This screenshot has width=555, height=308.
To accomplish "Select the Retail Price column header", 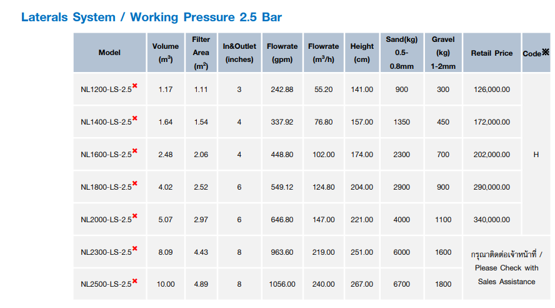I will 491,53.
